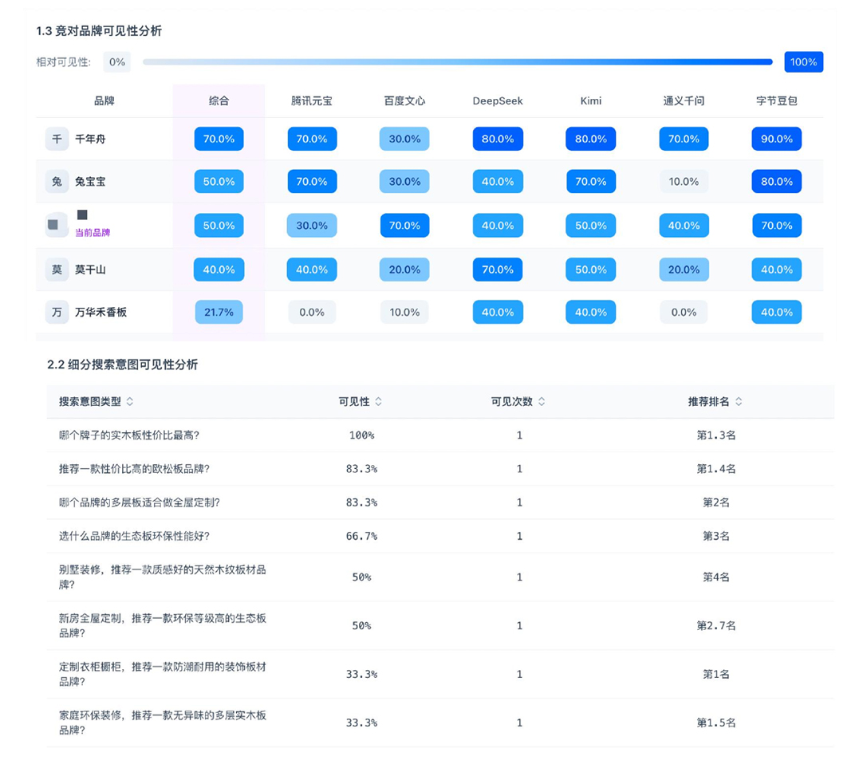Click the 品牌 column header

(104, 100)
